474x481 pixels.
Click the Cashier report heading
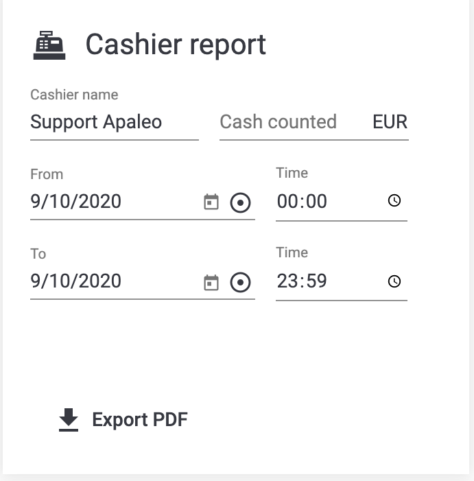click(176, 45)
